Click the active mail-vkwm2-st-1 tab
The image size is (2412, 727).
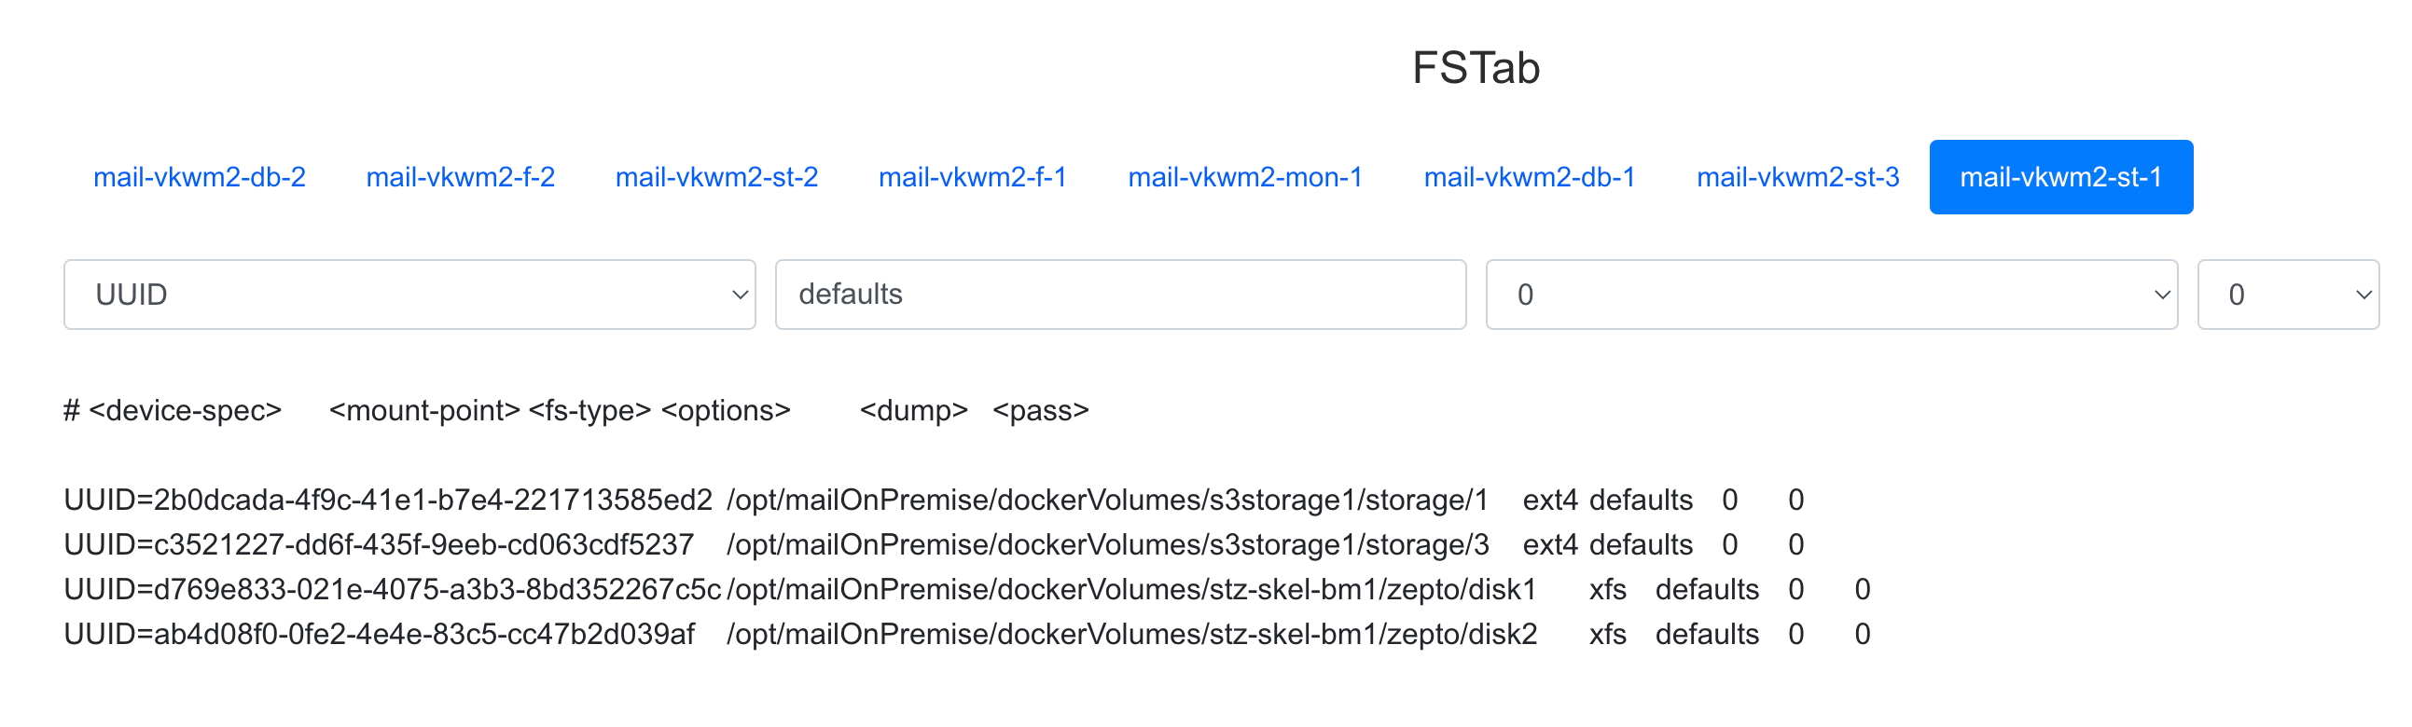tap(2060, 177)
